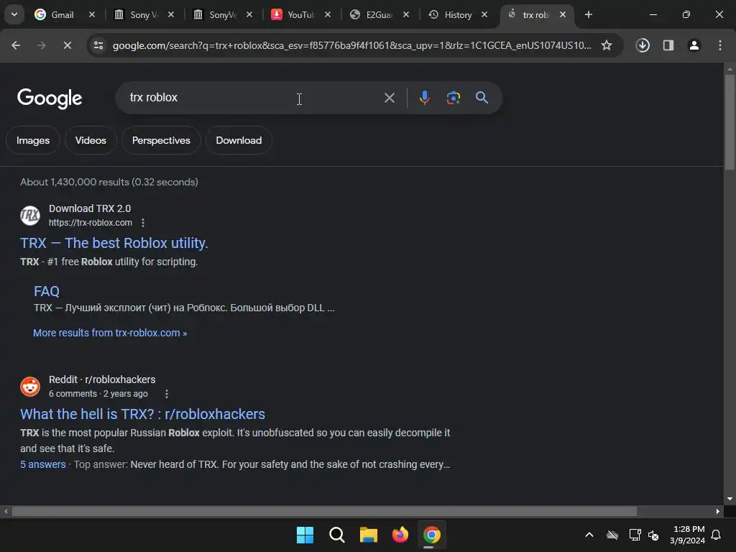Filter results by Download
Screen dimensions: 736x552
click(x=239, y=140)
